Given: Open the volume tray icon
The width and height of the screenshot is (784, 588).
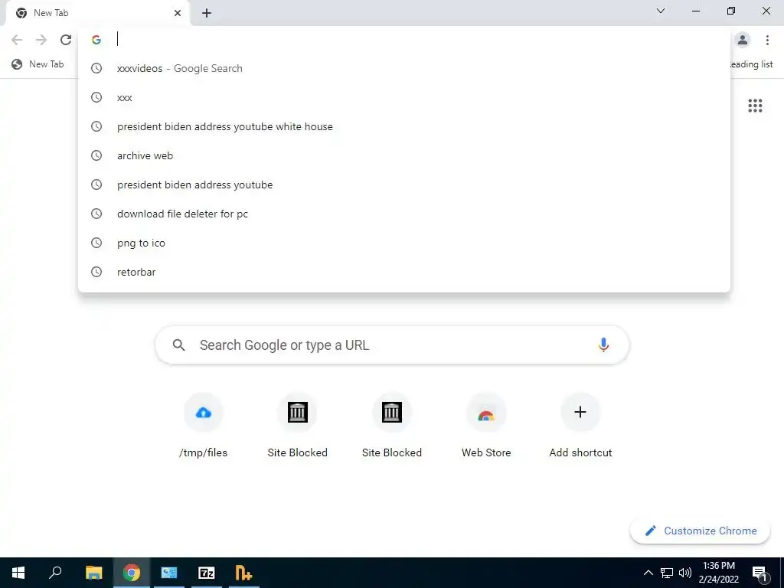Looking at the screenshot, I should (685, 573).
